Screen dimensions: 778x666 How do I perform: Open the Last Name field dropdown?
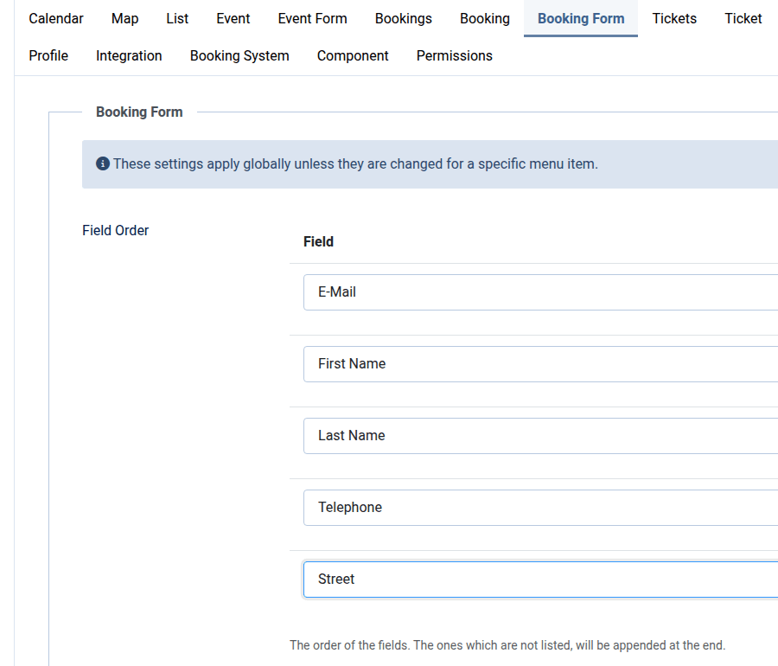[x=540, y=436]
